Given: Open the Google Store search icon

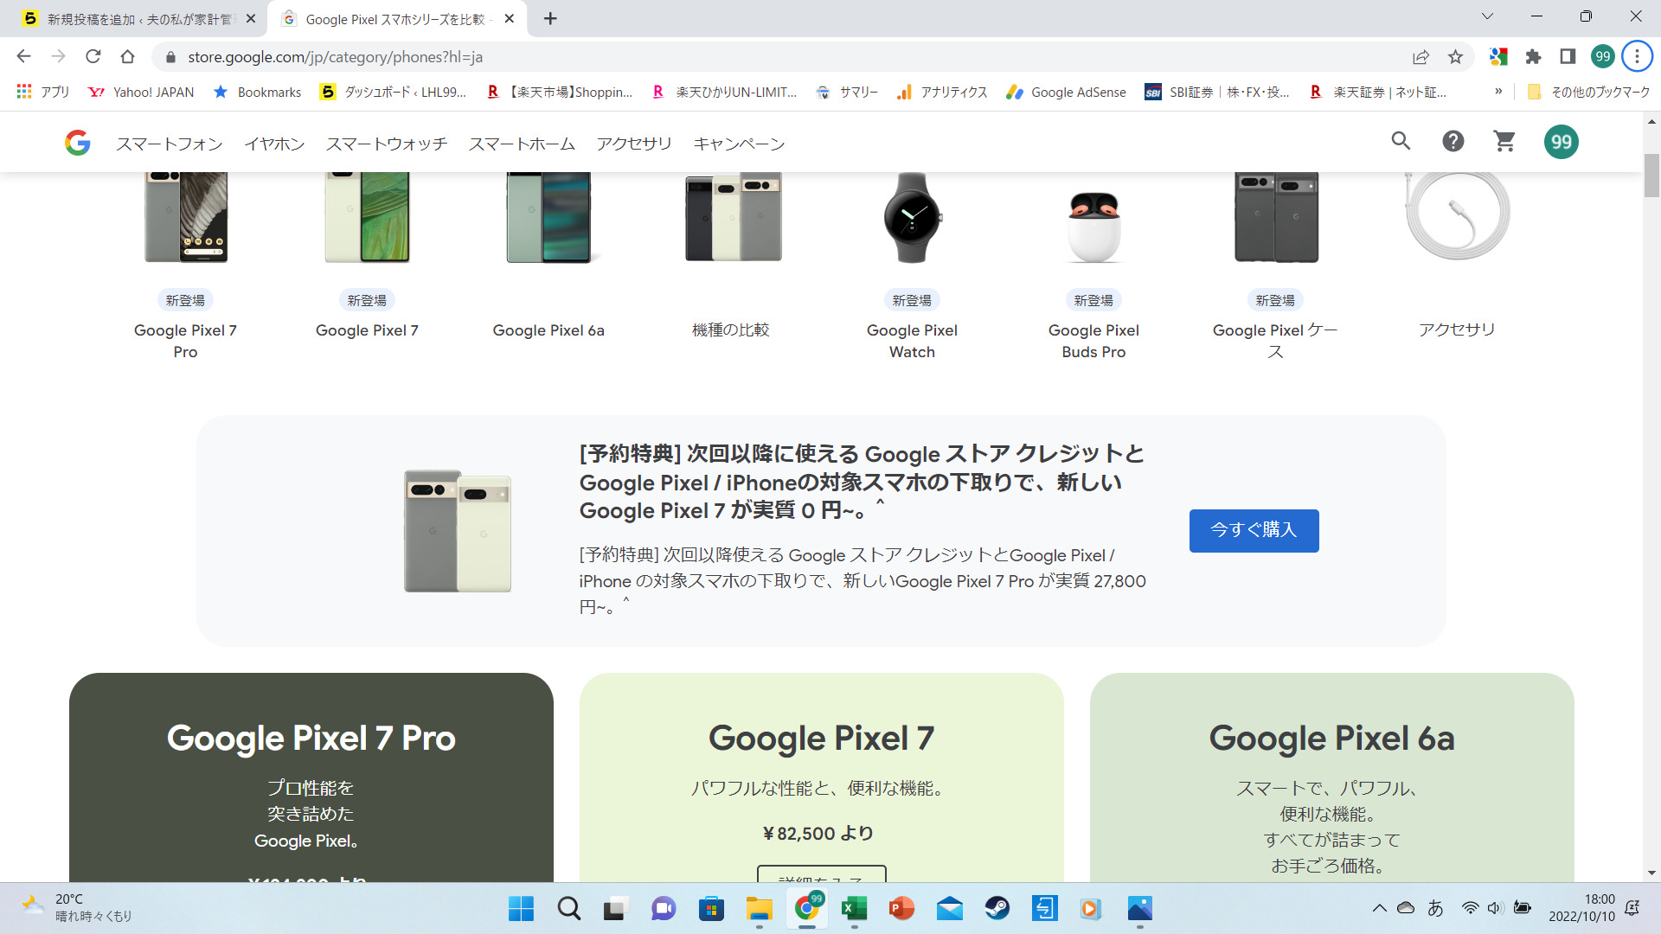Looking at the screenshot, I should tap(1401, 141).
